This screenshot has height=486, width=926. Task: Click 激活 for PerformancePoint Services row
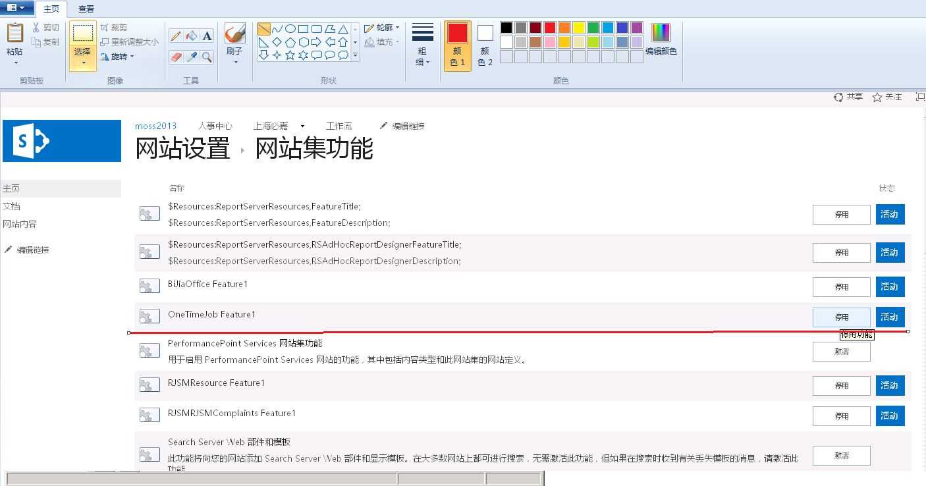[x=842, y=351]
